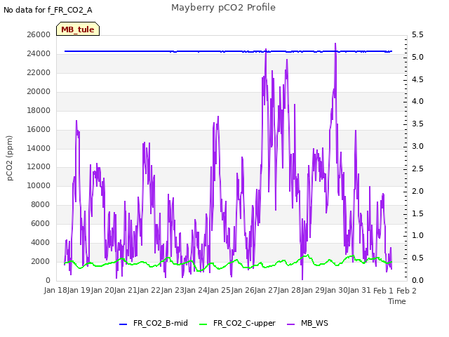
Task: Click the 3.0 right axis value
Action: pyautogui.click(x=417, y=146)
